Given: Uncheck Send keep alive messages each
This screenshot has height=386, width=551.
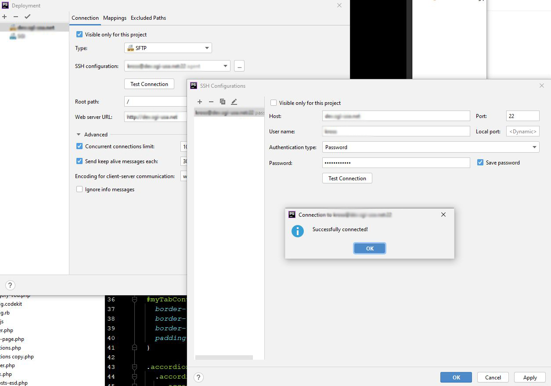Looking at the screenshot, I should coord(79,161).
